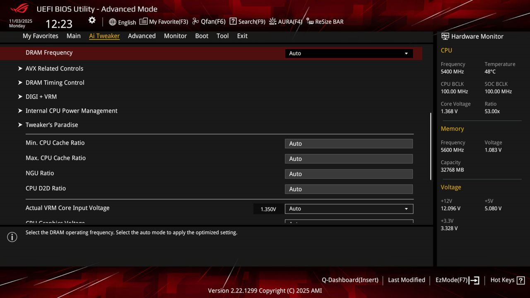Switch to the Boot tab
This screenshot has height=298, width=530.
[202, 36]
